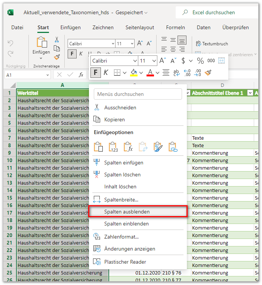Open filter dropdown for Abschnittstitel Ebene 1
Image resolution: width=262 pixels, height=285 pixels.
(x=250, y=93)
